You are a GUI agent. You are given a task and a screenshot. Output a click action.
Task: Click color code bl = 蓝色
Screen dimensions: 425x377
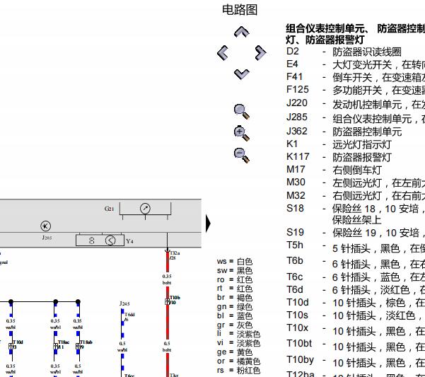(x=235, y=315)
